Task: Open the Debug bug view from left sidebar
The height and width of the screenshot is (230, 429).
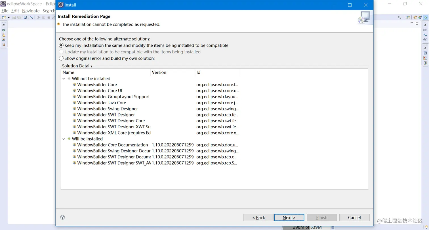Action: click(4, 30)
